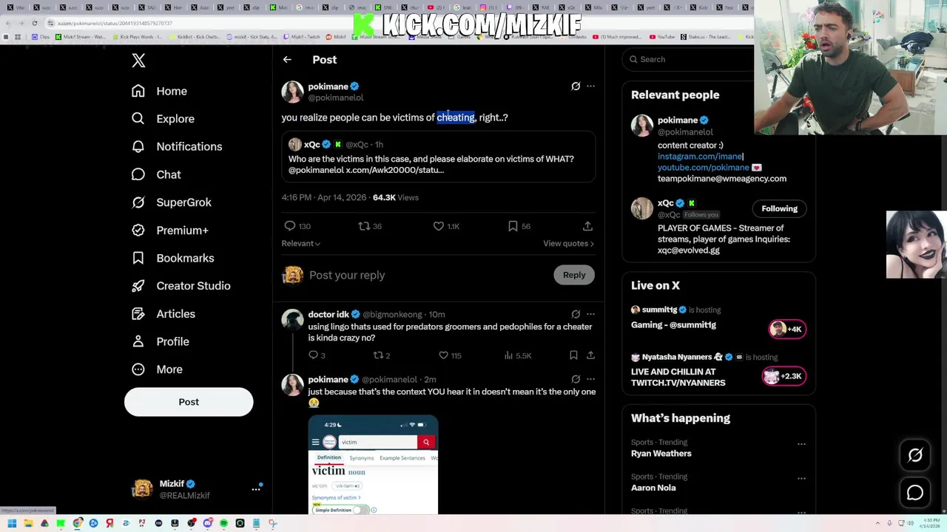The height and width of the screenshot is (532, 947).
Task: Bookmark doctor idk's reply
Action: click(573, 355)
